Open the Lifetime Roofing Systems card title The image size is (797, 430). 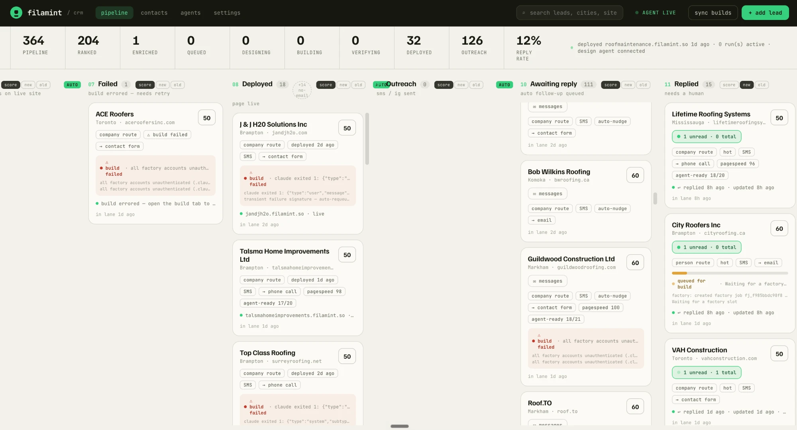[x=711, y=114]
